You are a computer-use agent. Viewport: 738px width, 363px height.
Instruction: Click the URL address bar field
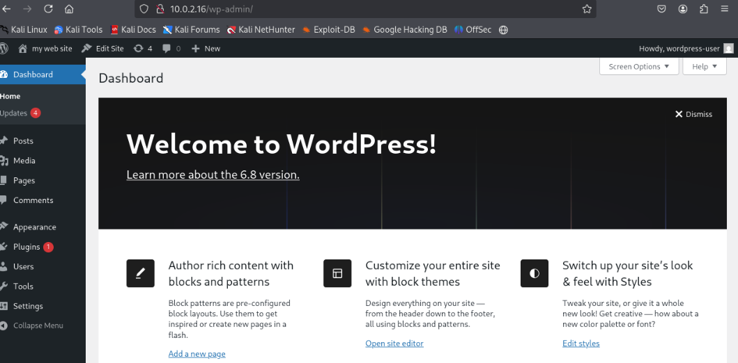click(369, 9)
